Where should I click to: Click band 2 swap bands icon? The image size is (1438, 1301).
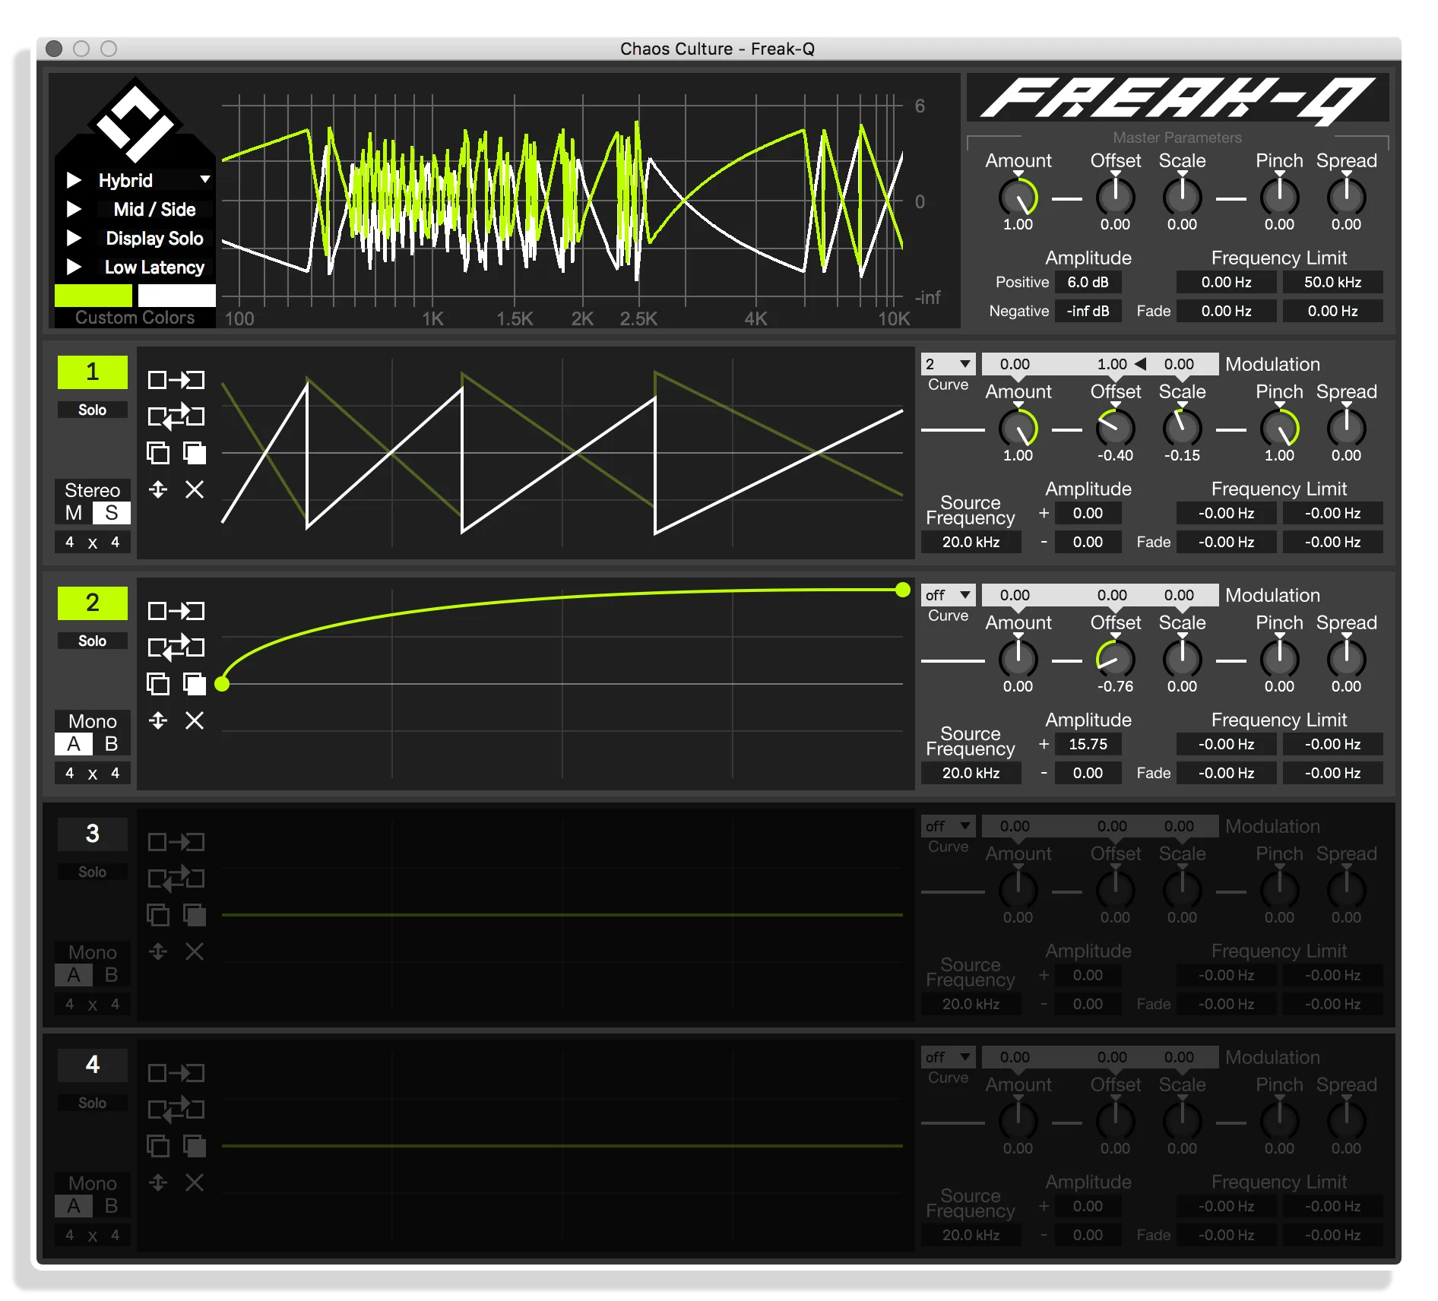coord(176,647)
